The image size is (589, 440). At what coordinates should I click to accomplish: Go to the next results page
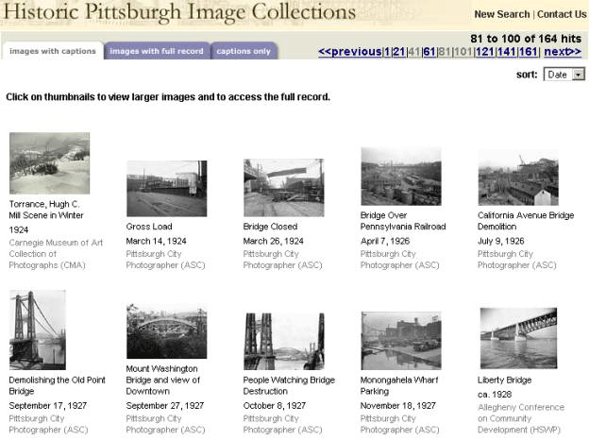click(x=563, y=52)
